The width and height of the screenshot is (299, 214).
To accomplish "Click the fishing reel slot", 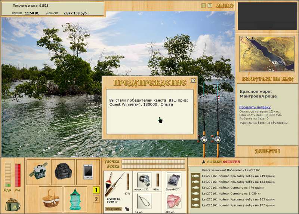I will (144, 180).
